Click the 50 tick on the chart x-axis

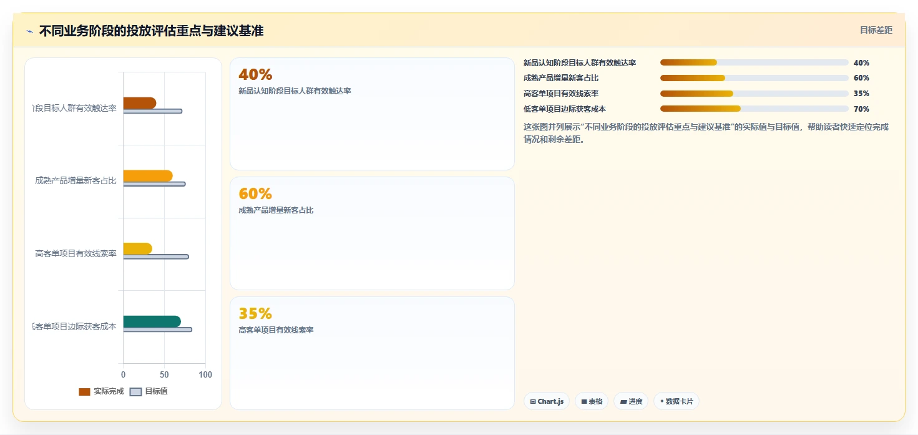coord(164,374)
